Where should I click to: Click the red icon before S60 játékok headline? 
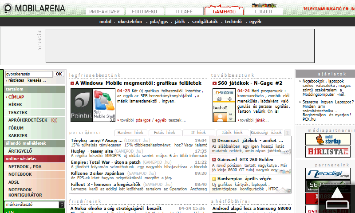(x=214, y=83)
